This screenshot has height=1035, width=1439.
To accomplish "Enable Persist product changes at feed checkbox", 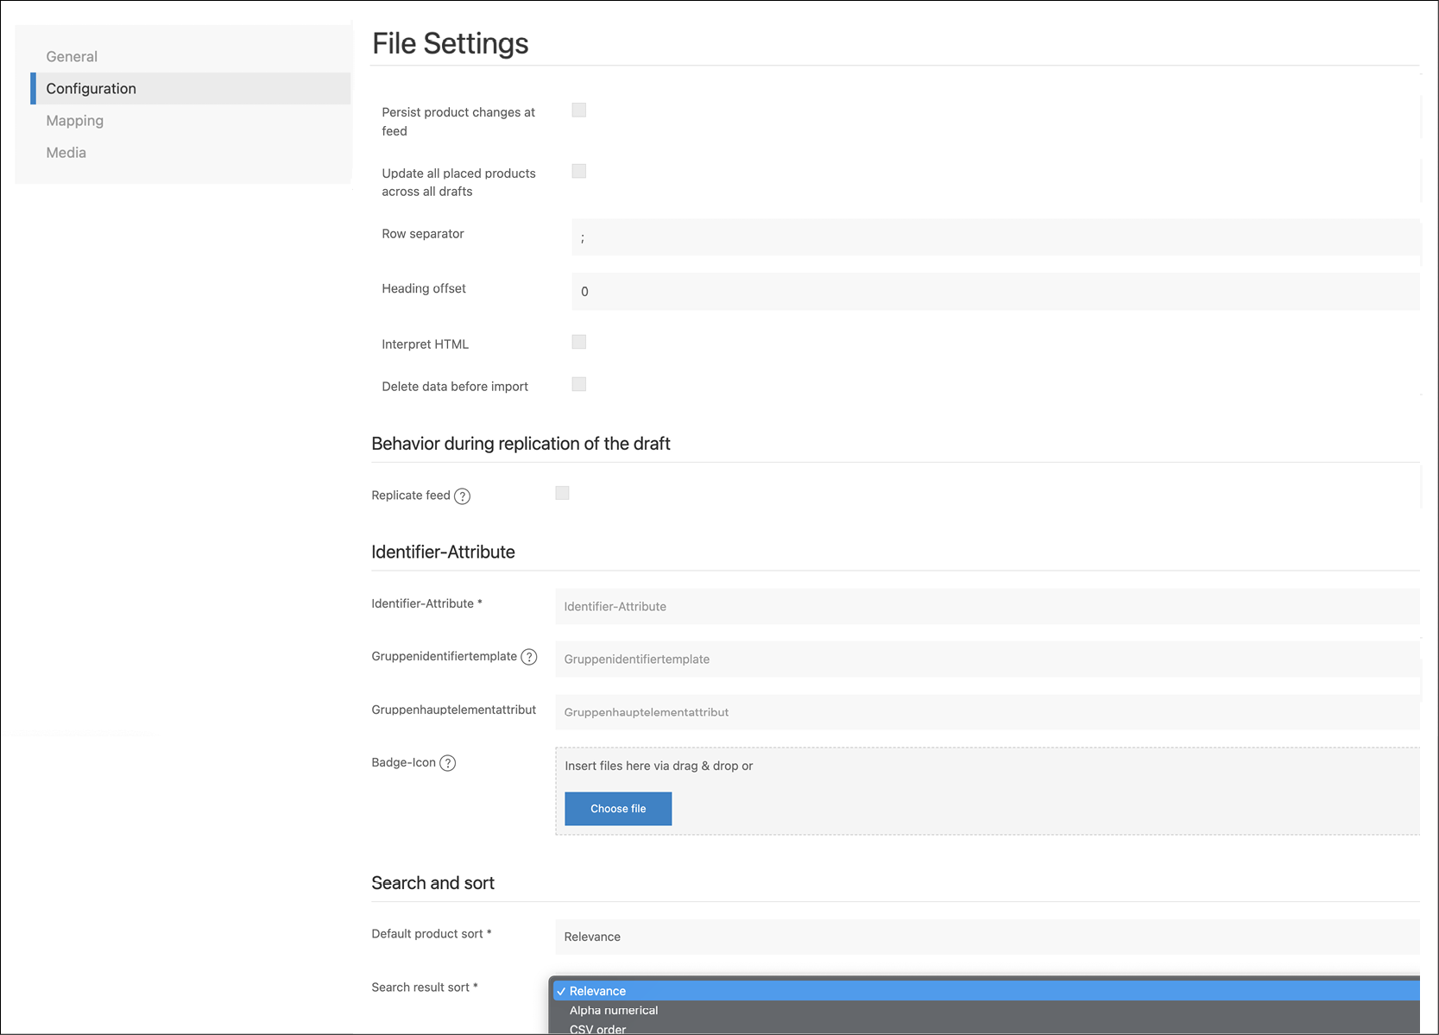I will tap(579, 110).
